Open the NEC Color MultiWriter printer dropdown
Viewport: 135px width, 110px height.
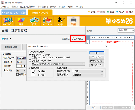click(58, 64)
